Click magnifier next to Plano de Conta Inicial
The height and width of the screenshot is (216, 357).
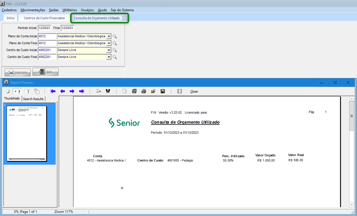(115, 36)
